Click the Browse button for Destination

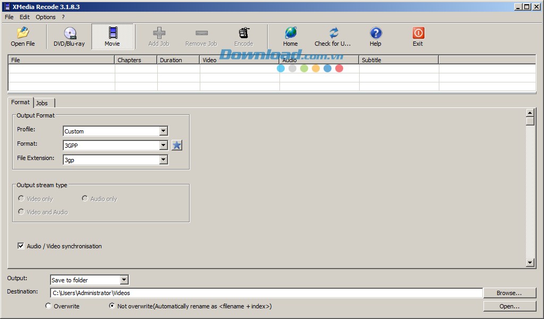tap(509, 292)
